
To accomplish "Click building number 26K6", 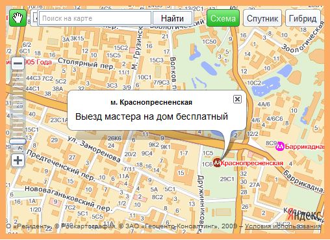I will point(114,138).
